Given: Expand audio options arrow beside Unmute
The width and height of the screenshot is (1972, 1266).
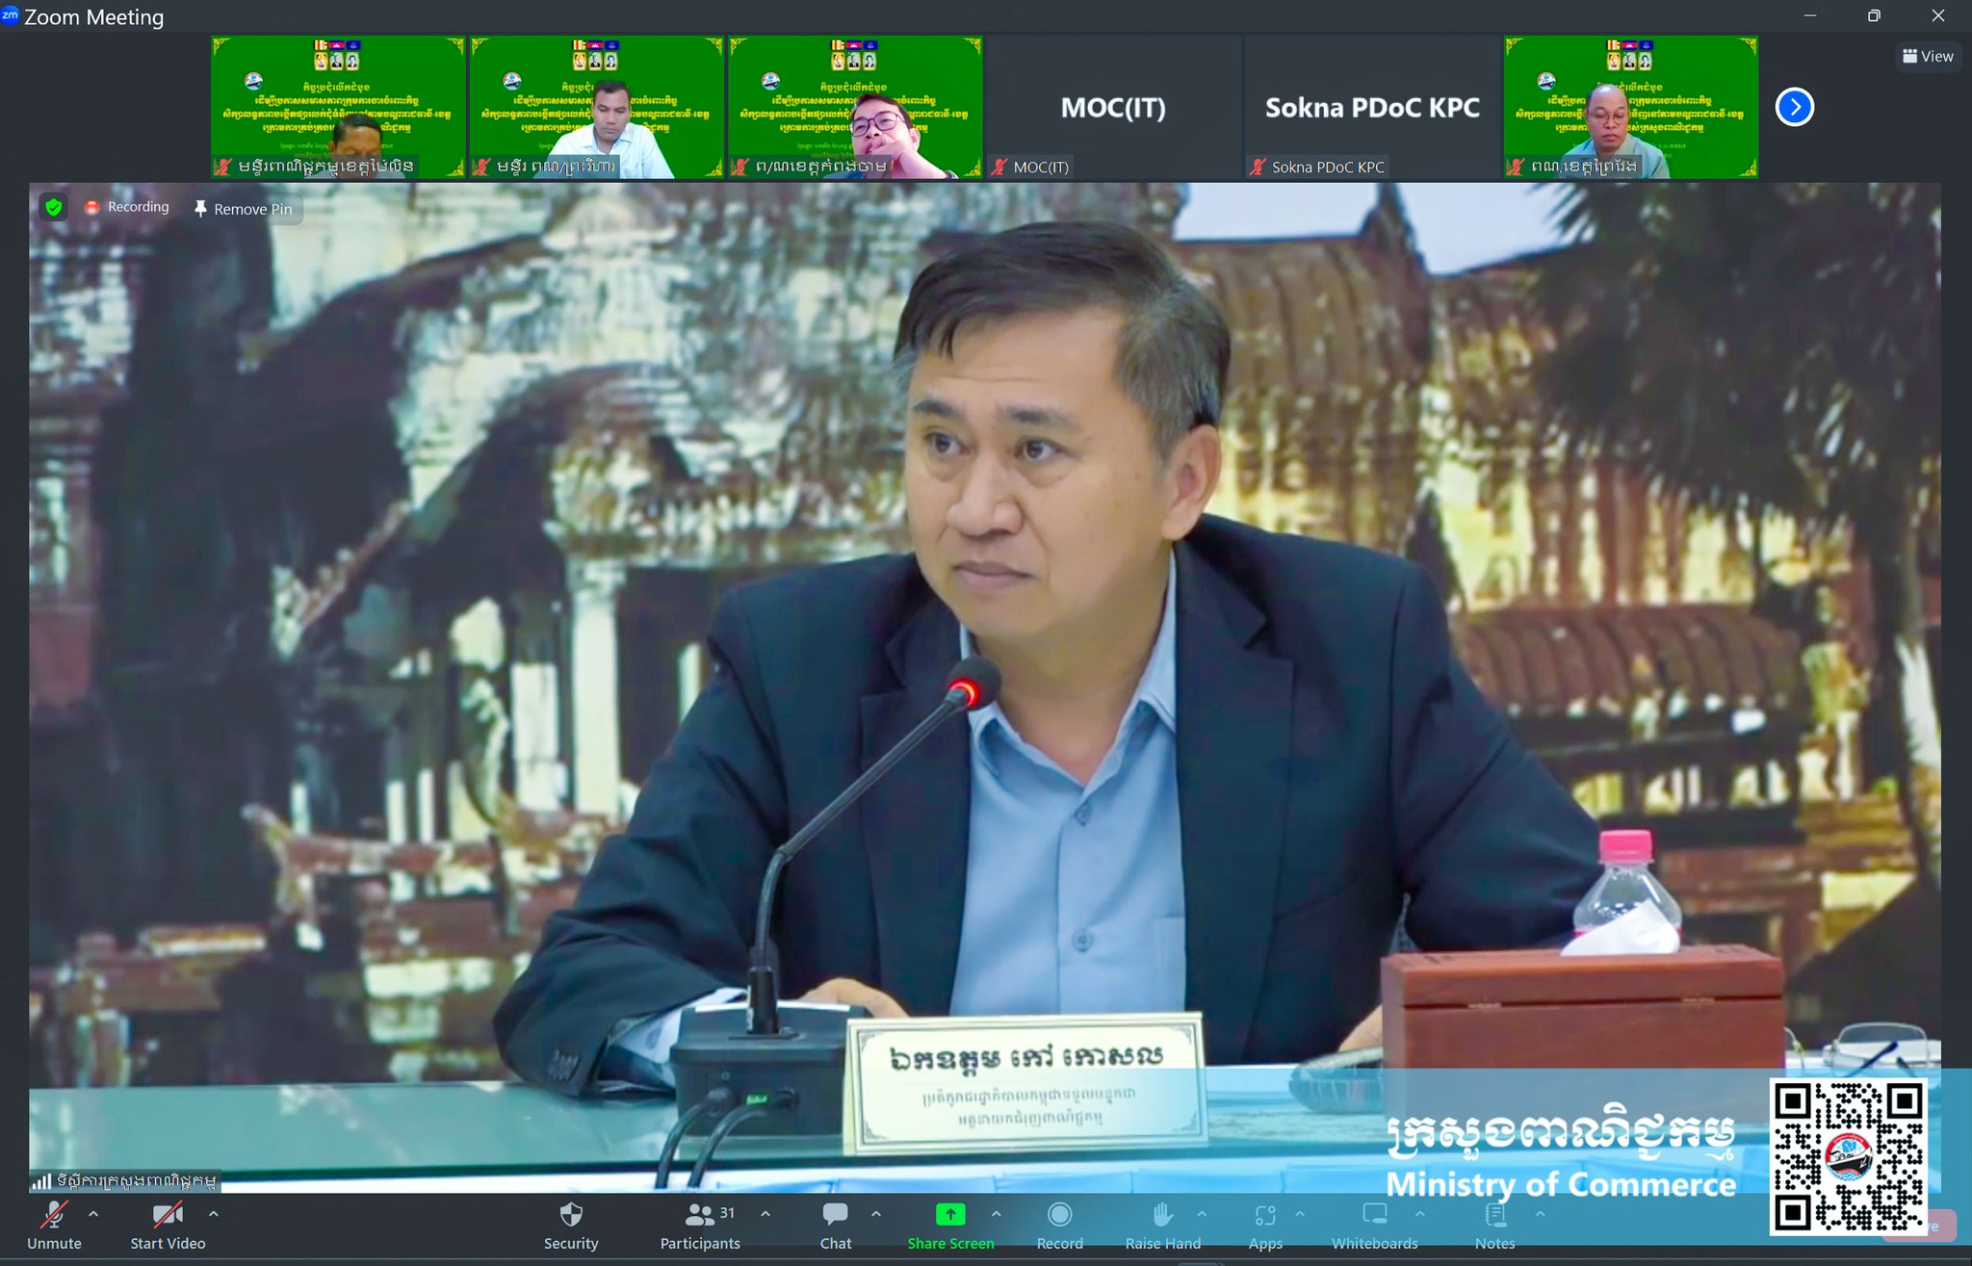Looking at the screenshot, I should tap(93, 1214).
